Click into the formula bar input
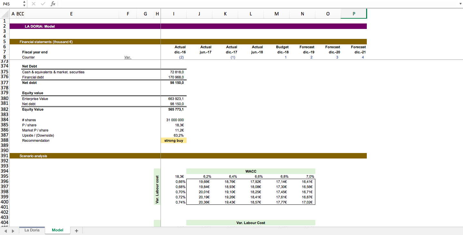The width and height of the screenshot is (463, 235). 257,4
